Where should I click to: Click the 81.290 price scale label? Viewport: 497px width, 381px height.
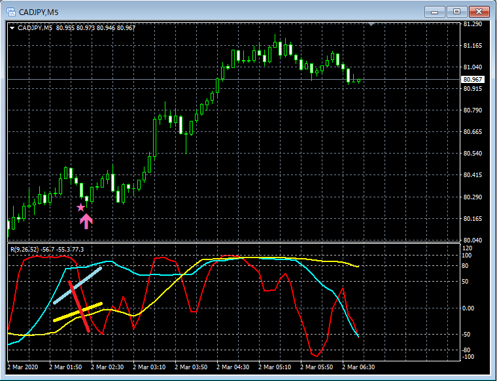pyautogui.click(x=473, y=24)
